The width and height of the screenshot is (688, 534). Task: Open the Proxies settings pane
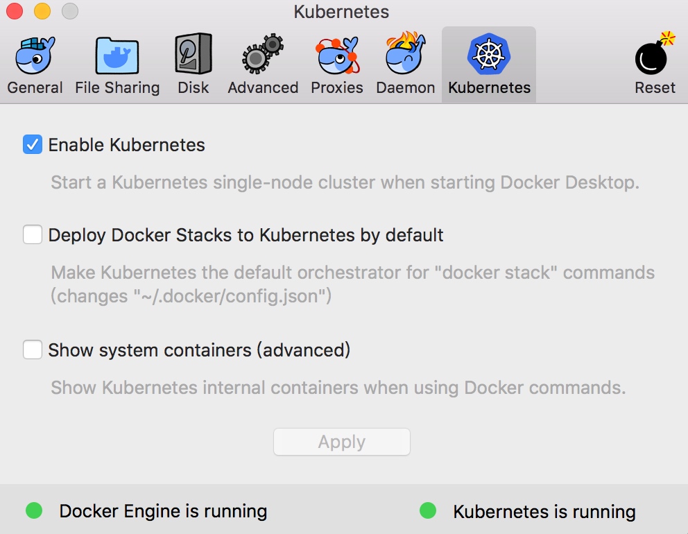[337, 57]
